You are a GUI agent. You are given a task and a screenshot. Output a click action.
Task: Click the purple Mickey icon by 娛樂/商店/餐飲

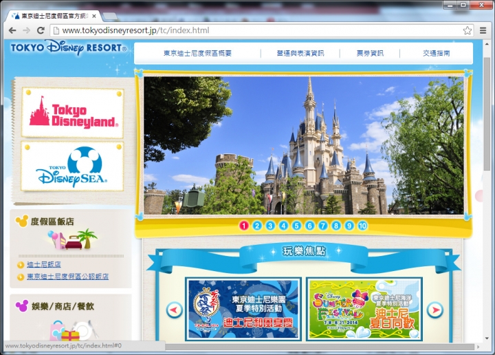pyautogui.click(x=22, y=305)
